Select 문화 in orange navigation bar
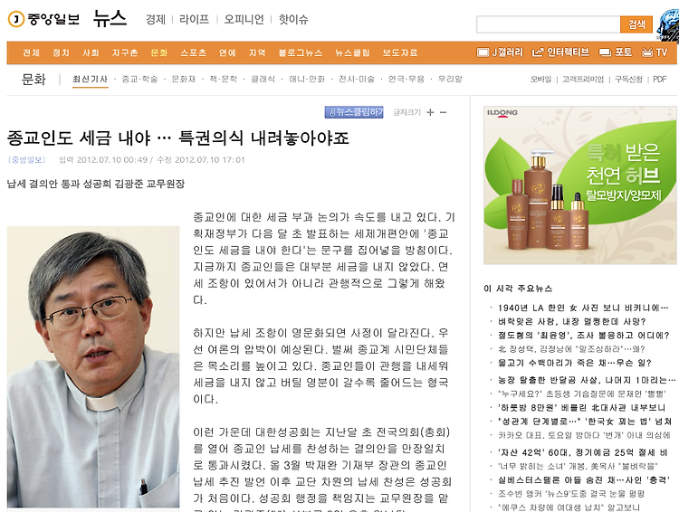Viewport: 679px width, 512px height. 159,52
